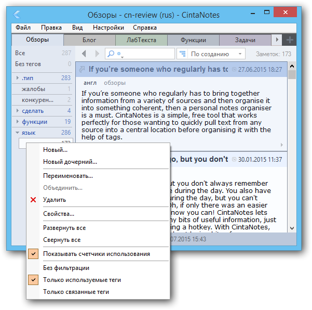Open the Вид menu
Screen dimensions: 312x310
coord(77,28)
